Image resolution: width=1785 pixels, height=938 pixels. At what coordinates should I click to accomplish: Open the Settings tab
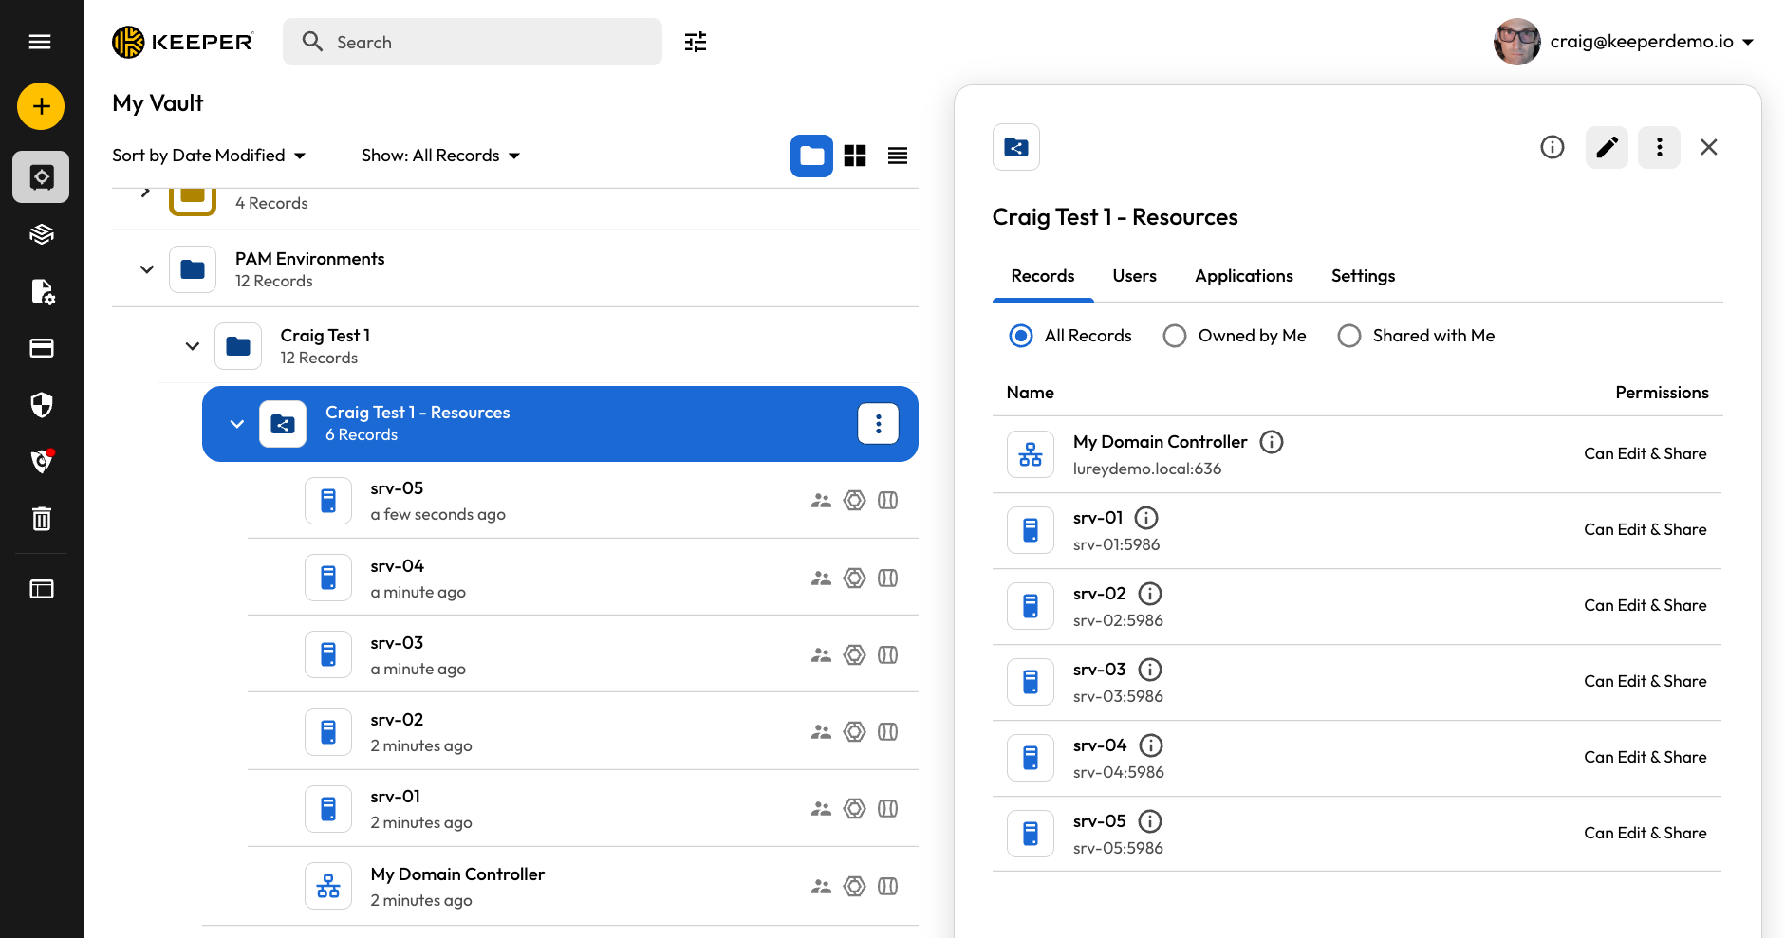click(x=1363, y=276)
